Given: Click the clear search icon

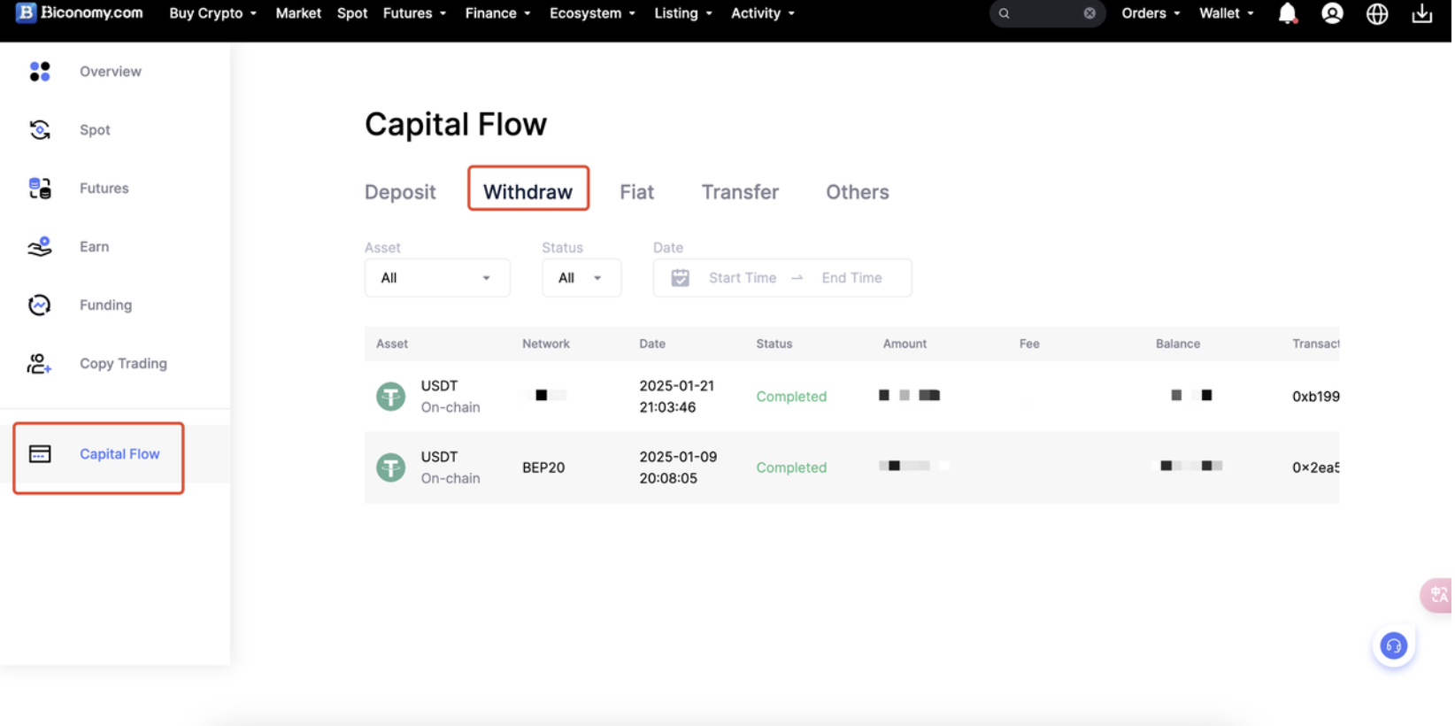Looking at the screenshot, I should click(1089, 13).
